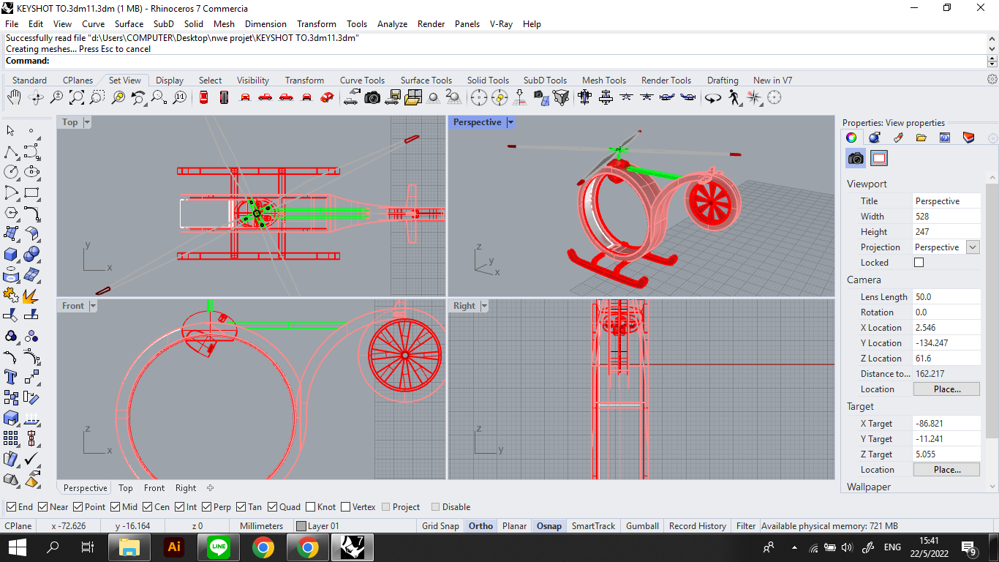999x562 pixels.
Task: Set Perspective View using angled red car icon
Action: pyautogui.click(x=327, y=97)
